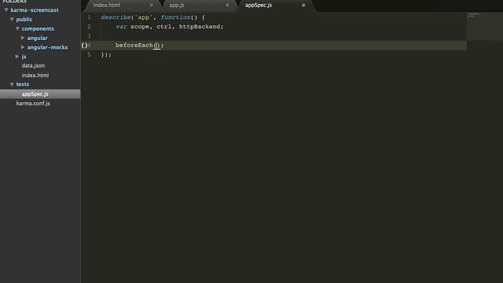Select karma-screencast folder name
The width and height of the screenshot is (503, 283).
point(35,10)
